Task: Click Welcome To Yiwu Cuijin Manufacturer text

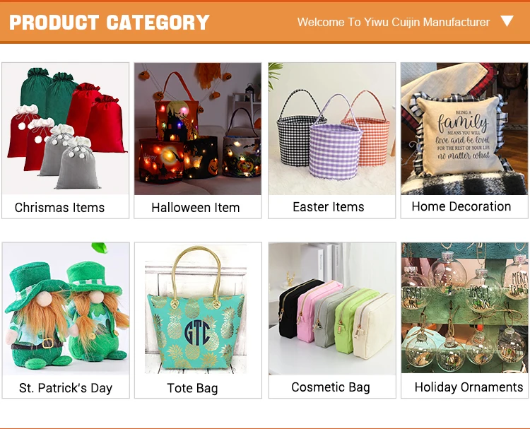Action: click(x=394, y=22)
